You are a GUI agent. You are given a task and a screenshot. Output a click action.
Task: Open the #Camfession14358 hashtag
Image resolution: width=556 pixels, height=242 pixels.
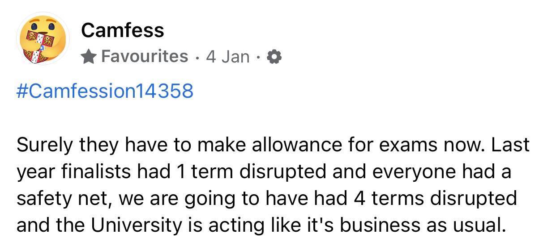(x=105, y=91)
